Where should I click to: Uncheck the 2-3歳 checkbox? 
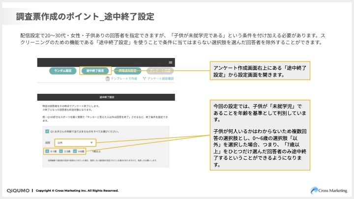61,150
